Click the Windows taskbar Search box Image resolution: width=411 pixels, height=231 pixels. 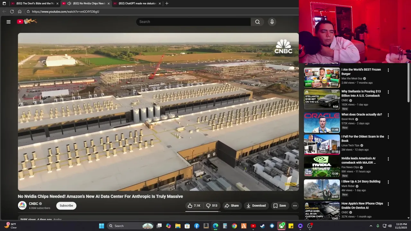130,226
